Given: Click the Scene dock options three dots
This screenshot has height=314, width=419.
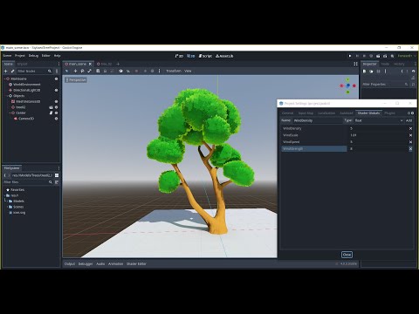Looking at the screenshot, I should tap(58, 64).
